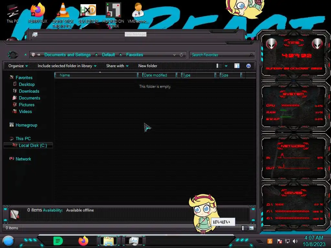The image size is (331, 248).
Task: Open the HOOKED ON XONIX desktop icon
Action: click(x=113, y=15)
